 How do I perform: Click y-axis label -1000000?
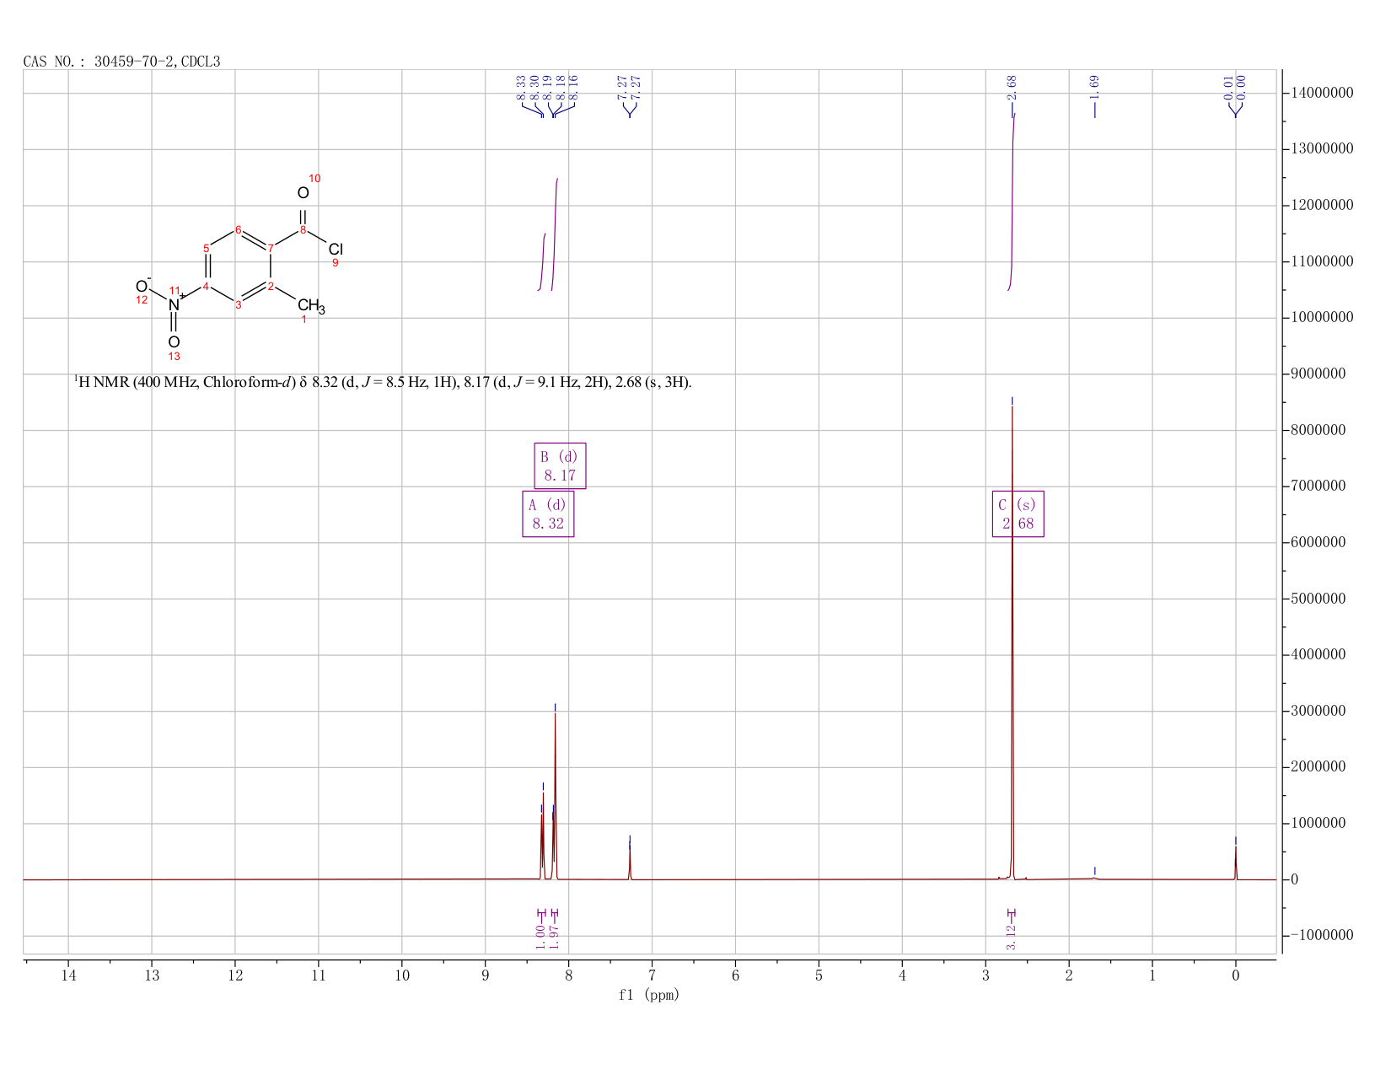(x=1322, y=935)
